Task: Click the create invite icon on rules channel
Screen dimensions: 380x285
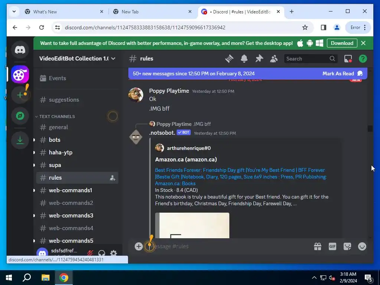Action: coord(112,178)
